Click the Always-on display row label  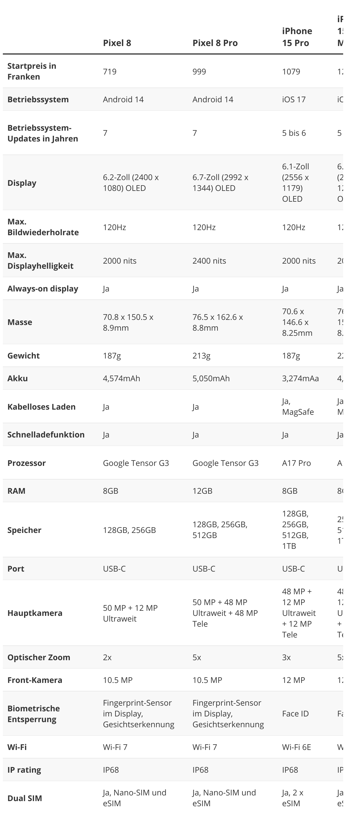coord(43,289)
